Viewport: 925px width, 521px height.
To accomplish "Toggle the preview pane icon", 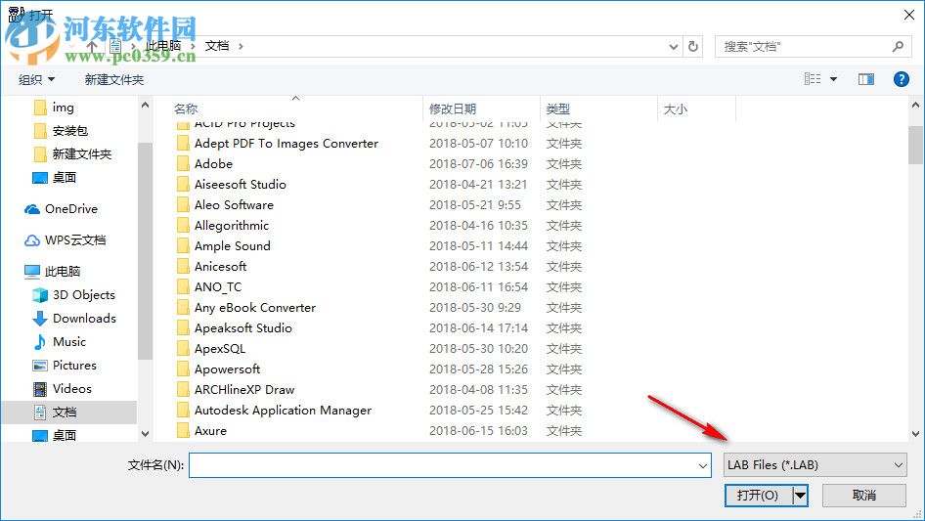I will [x=866, y=79].
